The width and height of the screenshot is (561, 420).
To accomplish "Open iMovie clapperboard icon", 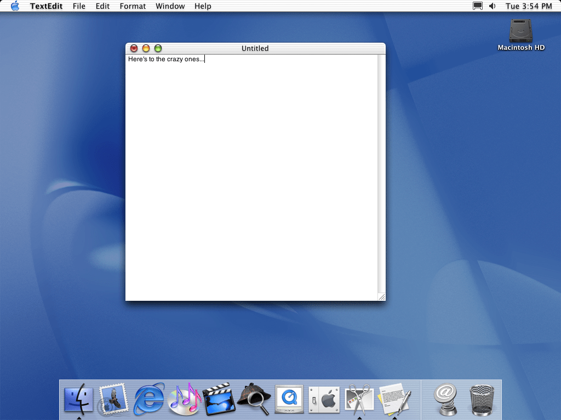I will [x=219, y=399].
